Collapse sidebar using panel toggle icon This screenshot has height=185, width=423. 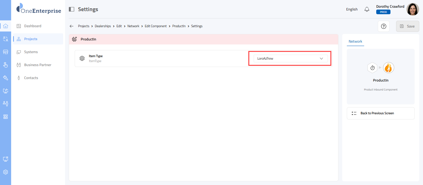tap(72, 9)
